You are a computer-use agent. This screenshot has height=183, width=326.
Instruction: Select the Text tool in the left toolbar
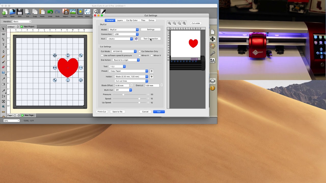3,44
